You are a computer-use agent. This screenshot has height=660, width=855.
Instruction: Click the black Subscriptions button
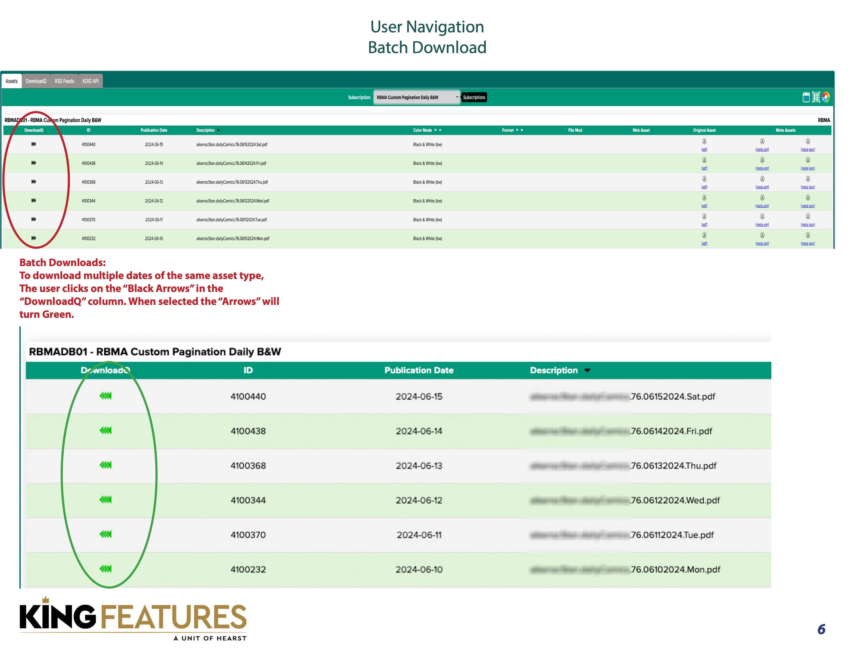[474, 97]
